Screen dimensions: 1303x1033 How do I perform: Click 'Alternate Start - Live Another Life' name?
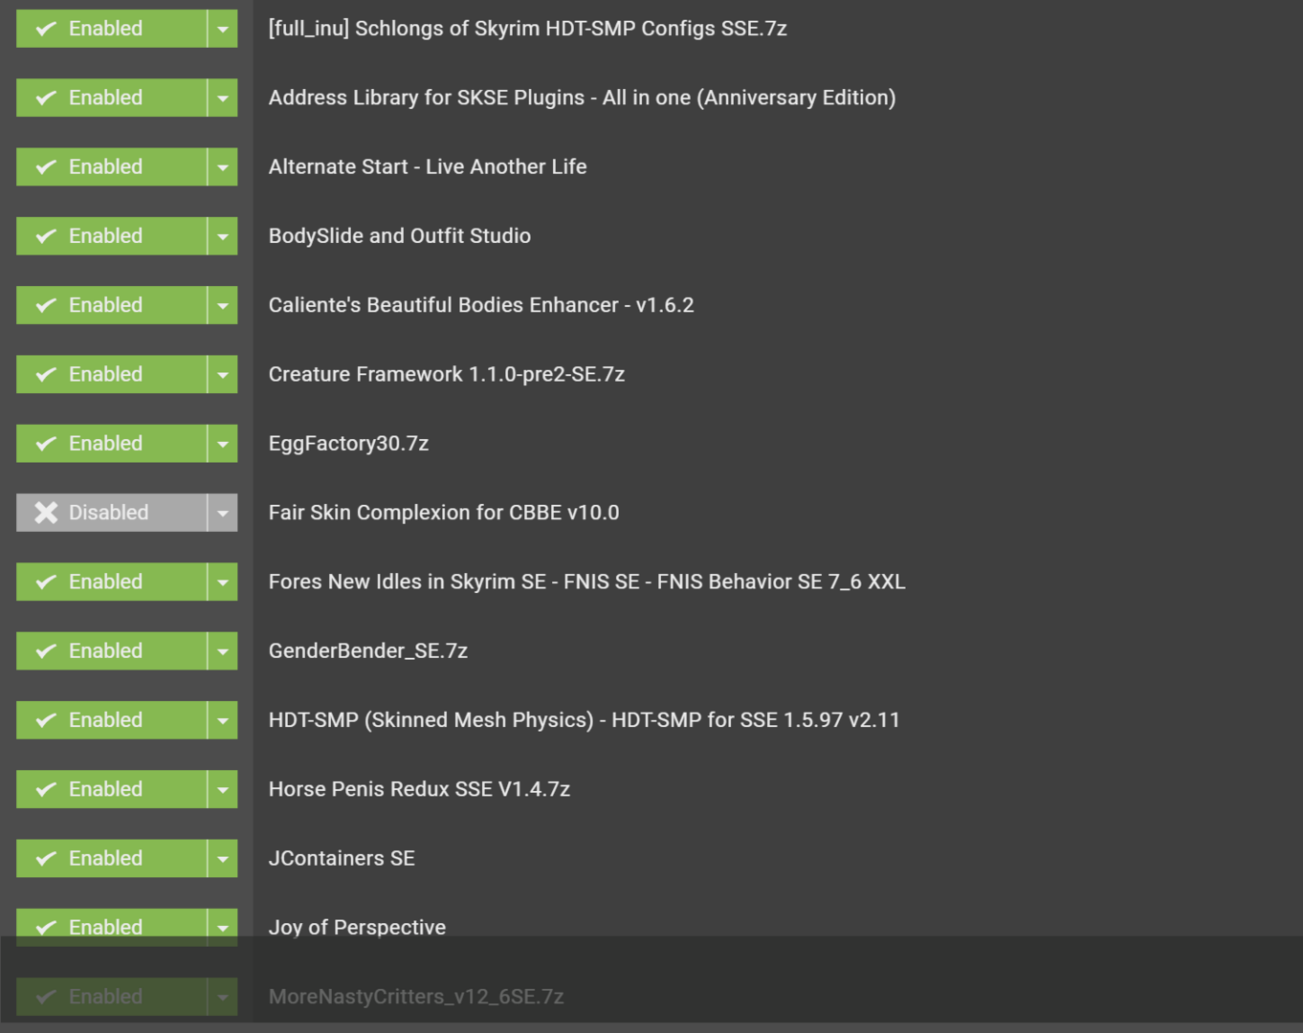click(428, 166)
